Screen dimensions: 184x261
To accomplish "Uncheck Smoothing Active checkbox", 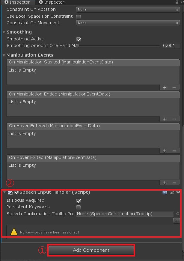I will pos(79,40).
